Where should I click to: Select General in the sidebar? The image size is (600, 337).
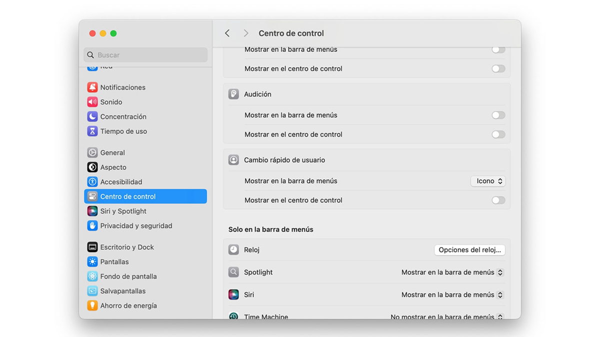(112, 153)
